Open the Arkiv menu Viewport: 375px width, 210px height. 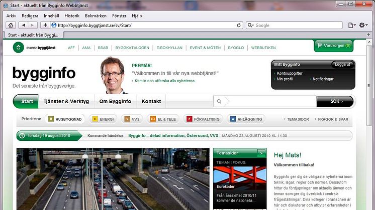11,16
